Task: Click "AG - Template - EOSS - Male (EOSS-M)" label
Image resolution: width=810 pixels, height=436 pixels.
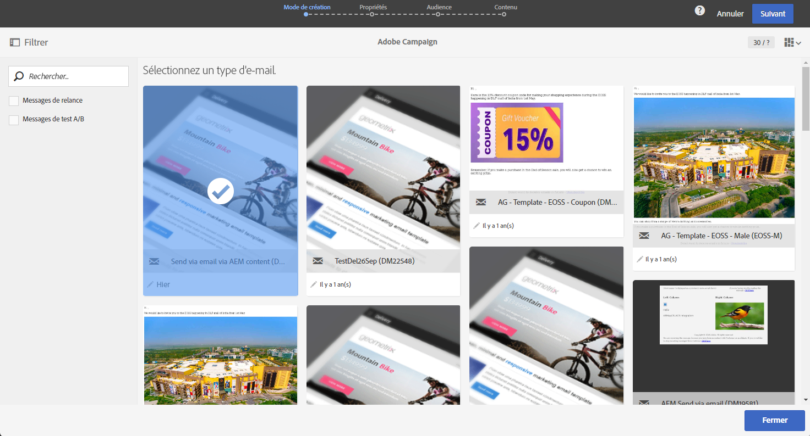Action: click(x=722, y=236)
